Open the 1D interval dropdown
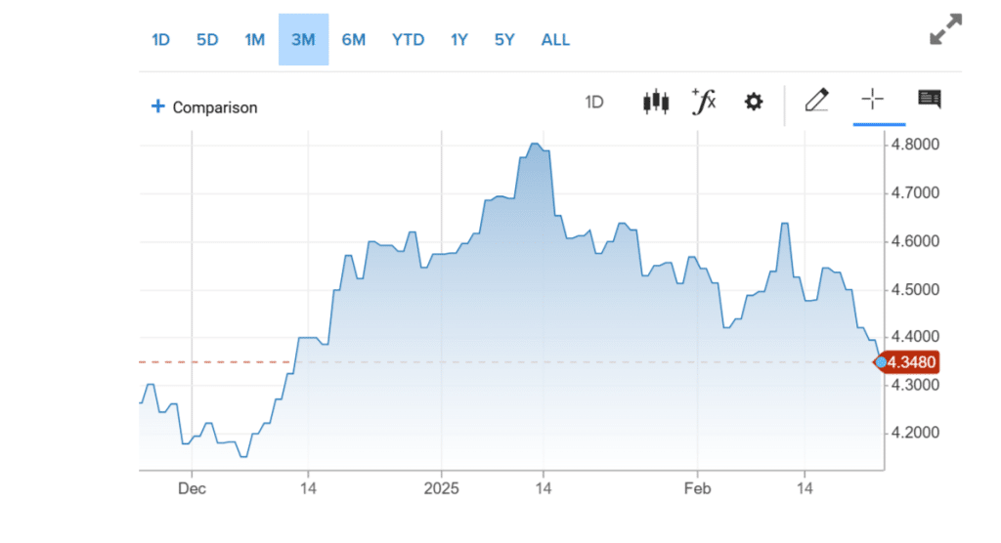The image size is (1001, 543). coord(593,102)
